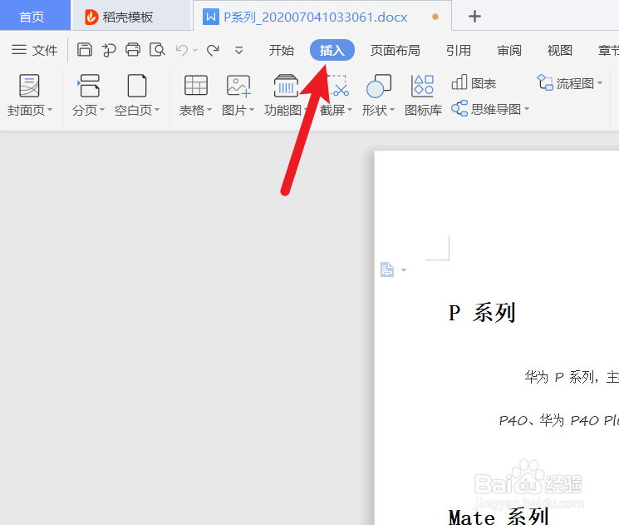Click the redo arrow
619x525 pixels.
(214, 50)
